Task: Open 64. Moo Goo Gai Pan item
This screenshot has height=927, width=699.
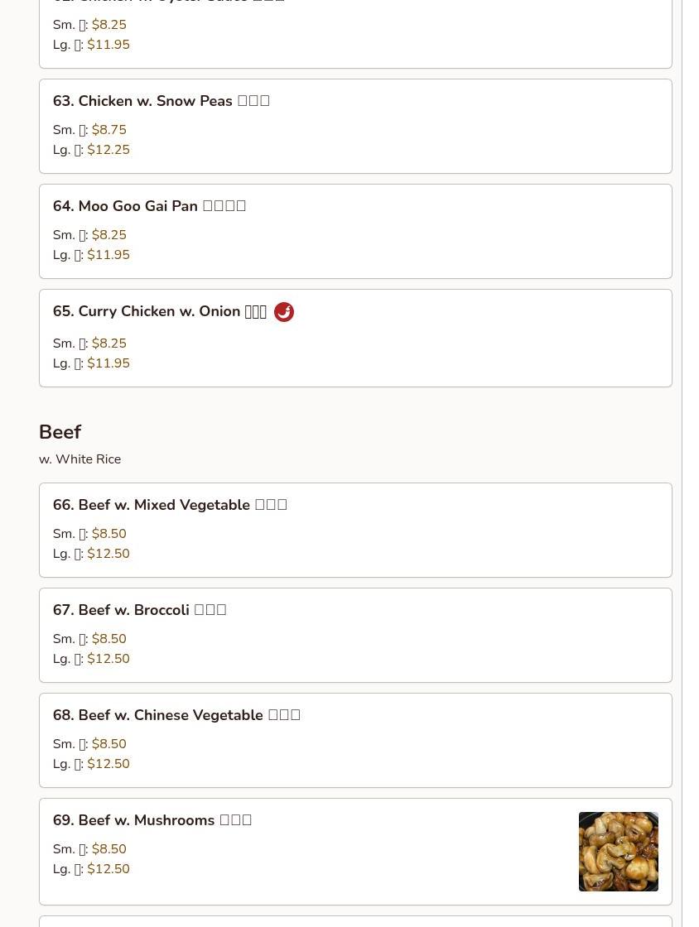Action: coord(149,206)
